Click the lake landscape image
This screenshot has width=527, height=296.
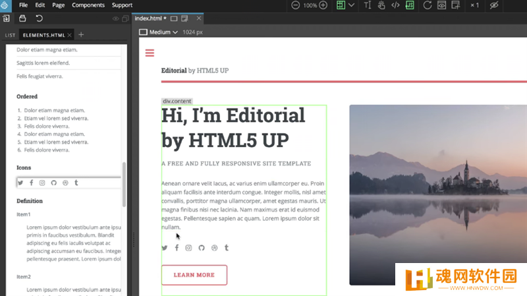438,194
